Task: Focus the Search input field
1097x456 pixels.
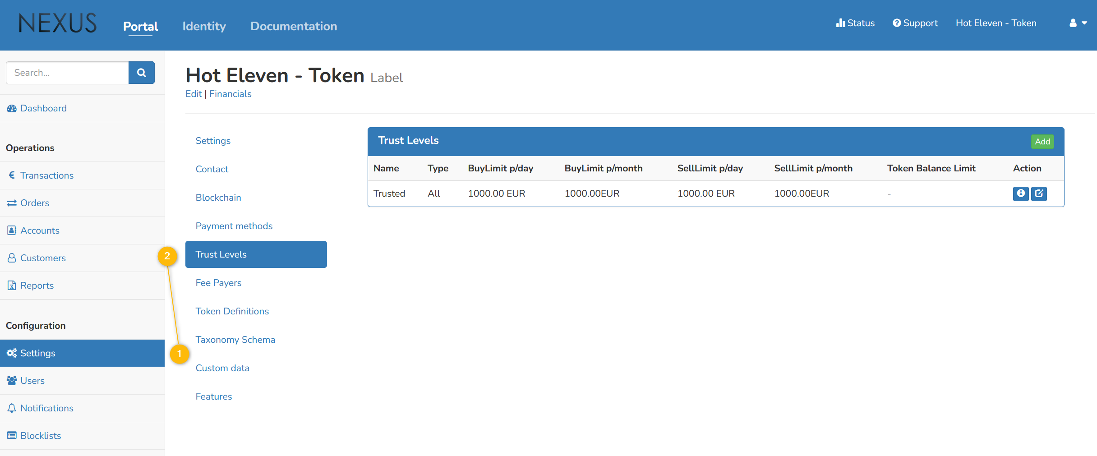Action: coord(68,73)
